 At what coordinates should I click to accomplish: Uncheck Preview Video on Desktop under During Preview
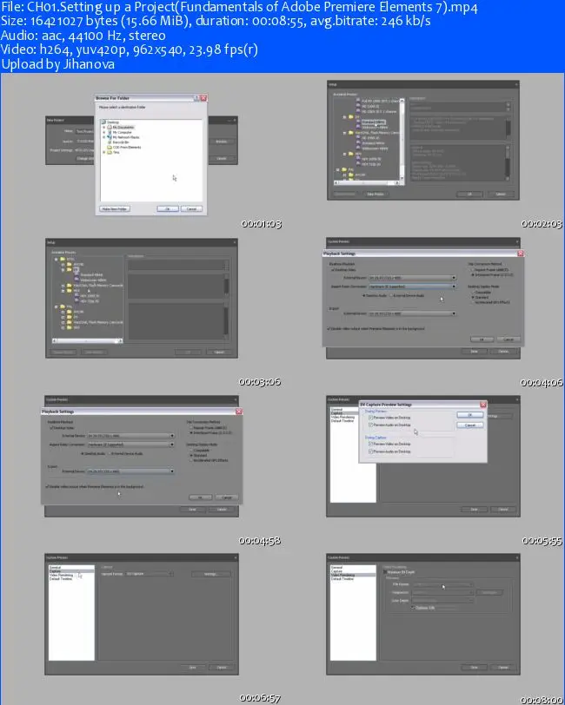tap(370, 418)
